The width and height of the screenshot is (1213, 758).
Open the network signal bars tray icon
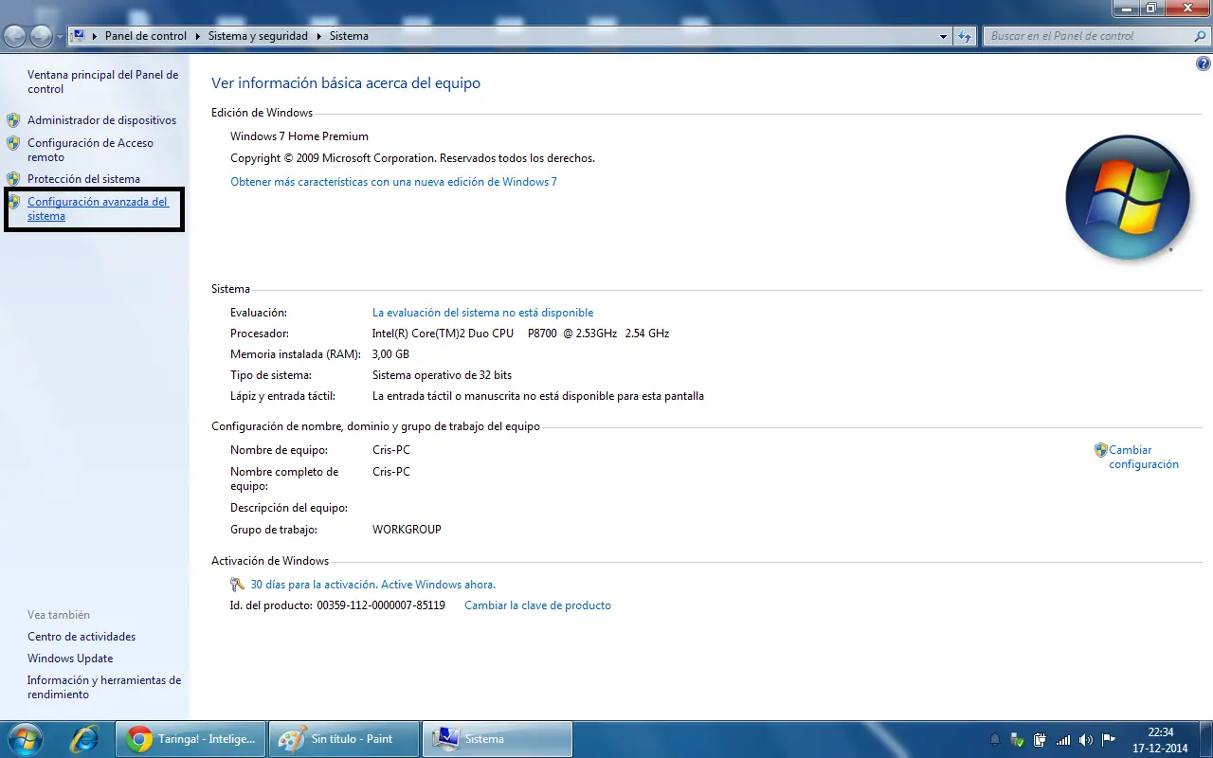tap(1063, 739)
